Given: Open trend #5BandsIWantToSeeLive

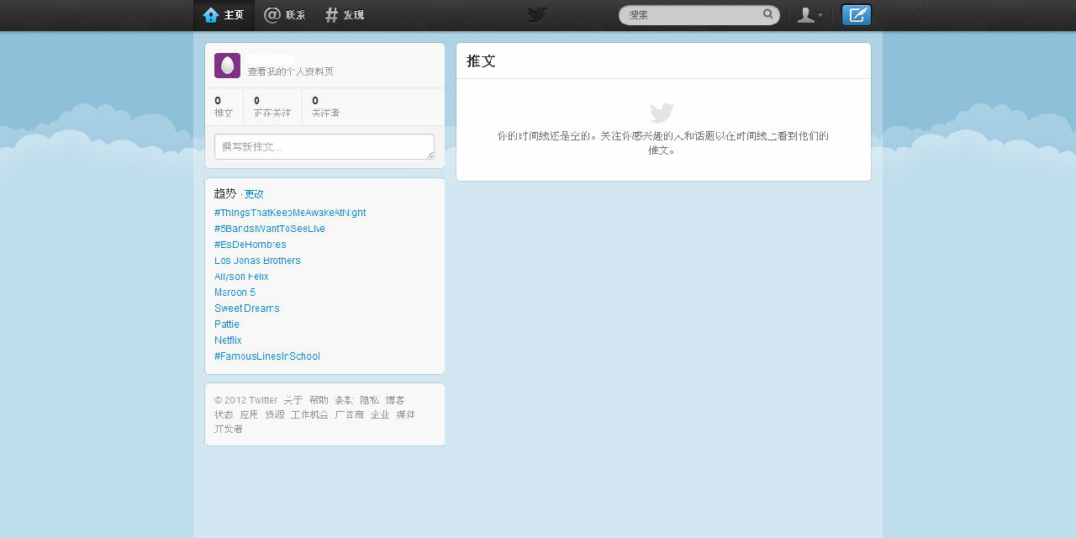Looking at the screenshot, I should 270,229.
